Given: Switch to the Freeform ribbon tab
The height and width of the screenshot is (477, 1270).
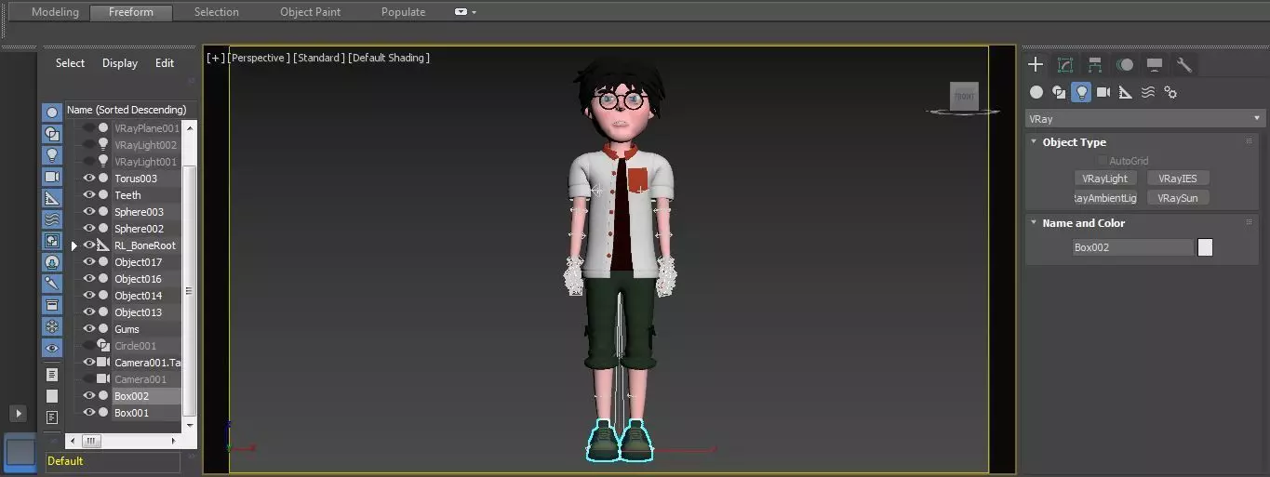Looking at the screenshot, I should pyautogui.click(x=131, y=12).
